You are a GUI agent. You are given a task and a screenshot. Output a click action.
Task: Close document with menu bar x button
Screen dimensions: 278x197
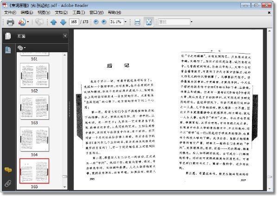(x=269, y=13)
